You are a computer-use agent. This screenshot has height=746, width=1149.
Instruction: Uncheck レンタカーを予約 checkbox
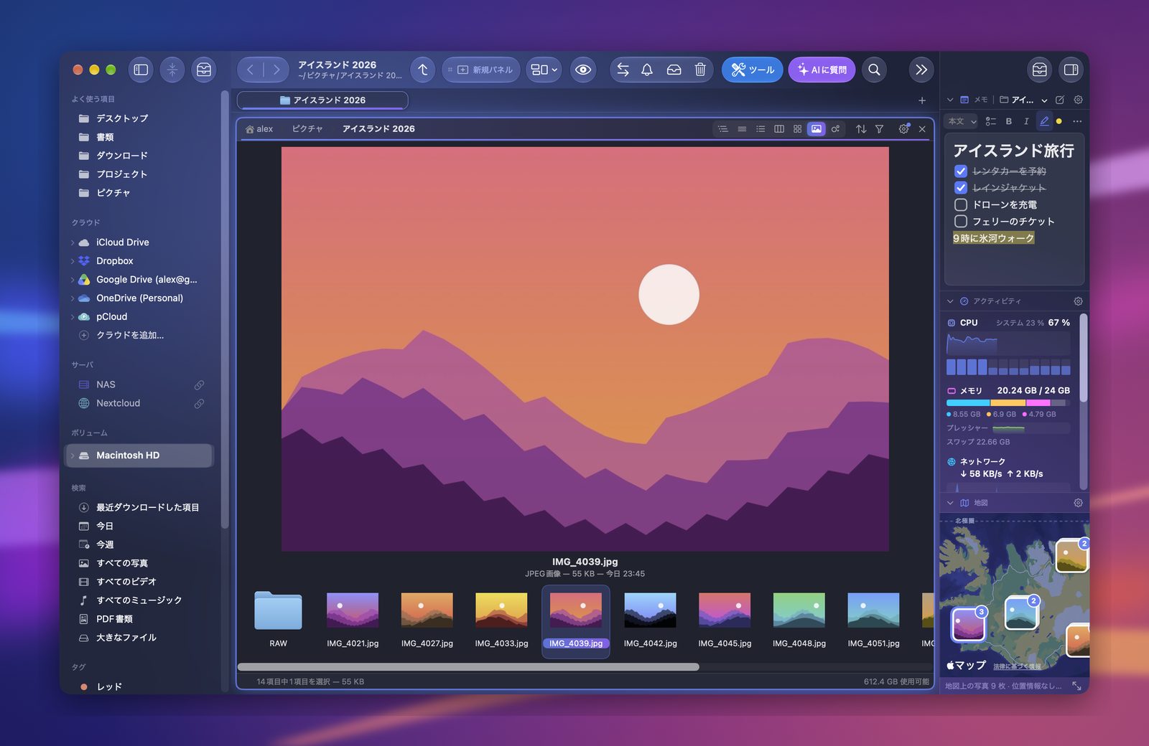961,171
